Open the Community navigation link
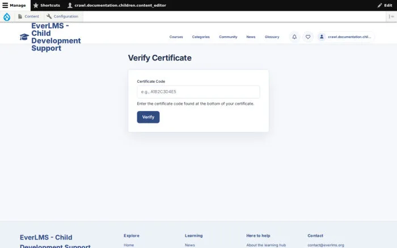The image size is (397, 248). pos(228,37)
